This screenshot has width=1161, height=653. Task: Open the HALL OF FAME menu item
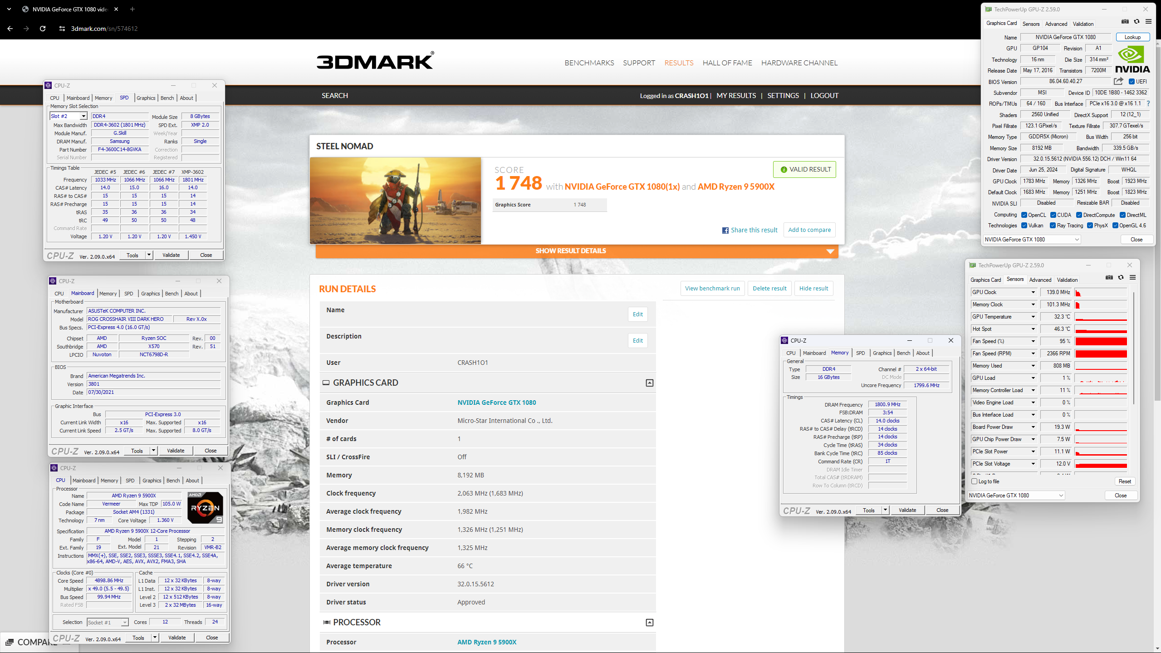click(x=727, y=63)
